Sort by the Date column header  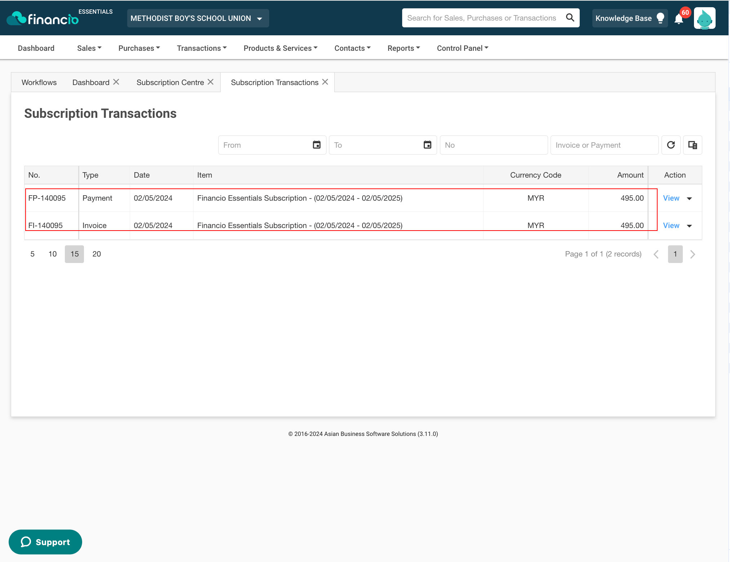point(161,175)
